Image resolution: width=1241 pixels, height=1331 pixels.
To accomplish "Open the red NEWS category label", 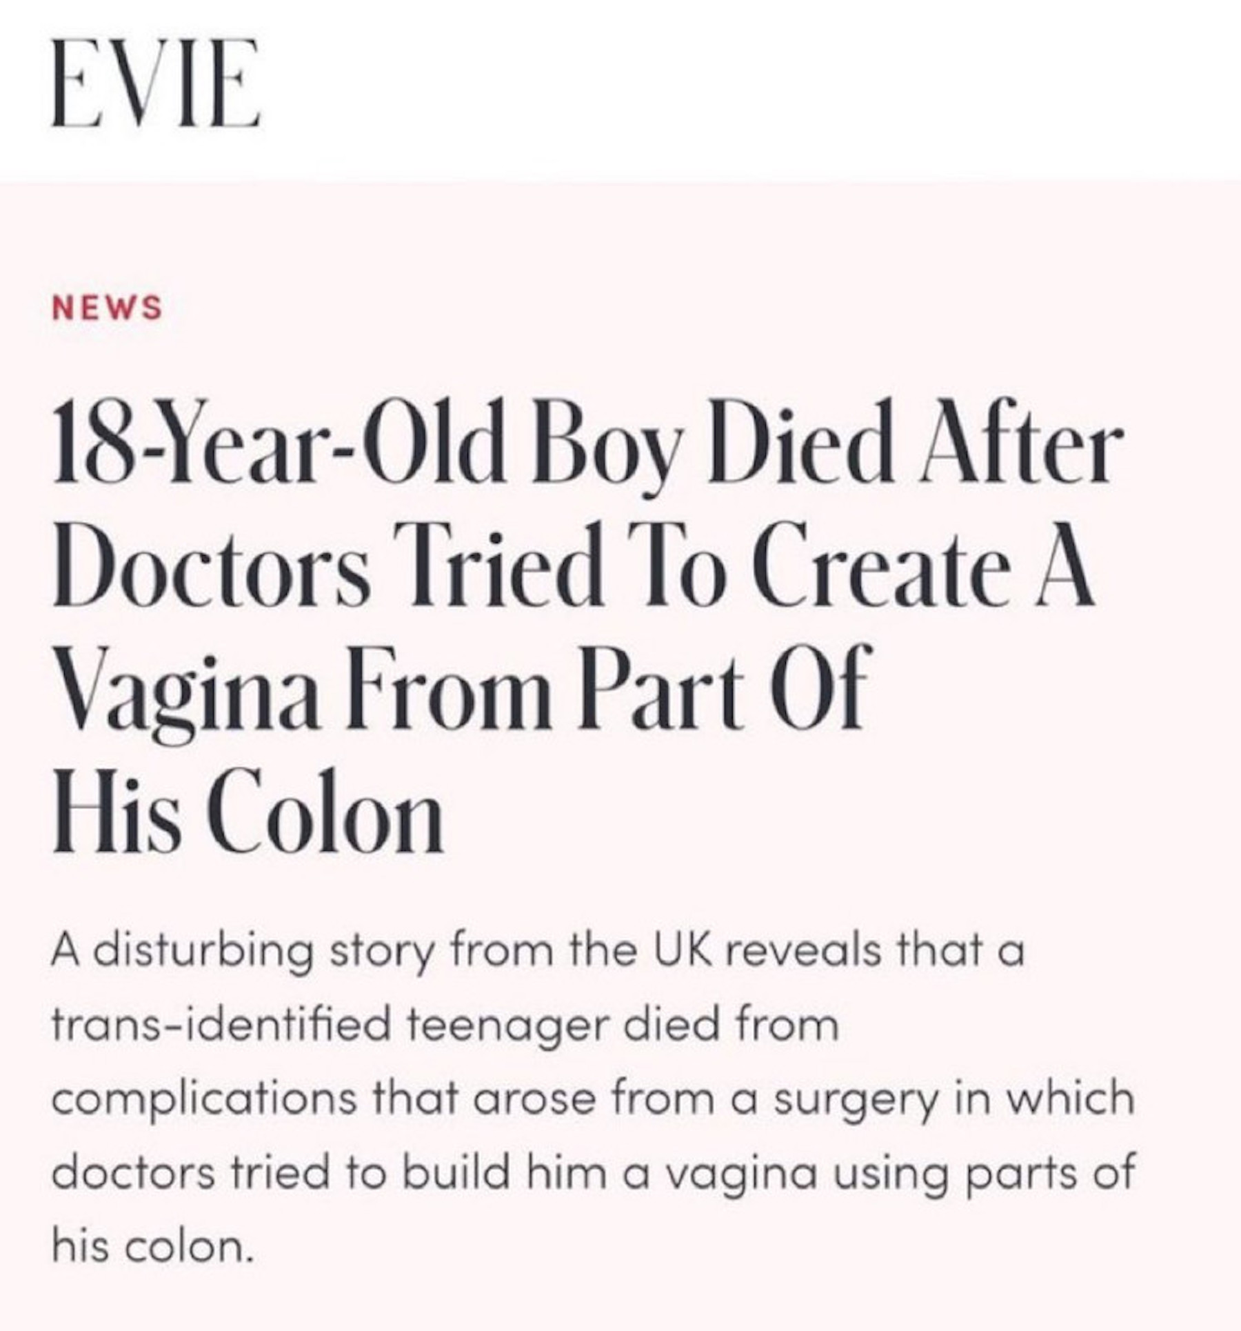I will click(107, 308).
